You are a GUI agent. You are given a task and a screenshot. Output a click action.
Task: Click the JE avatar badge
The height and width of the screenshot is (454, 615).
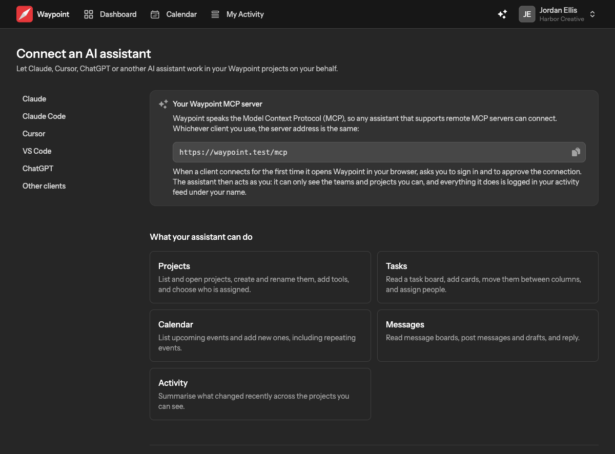pyautogui.click(x=527, y=14)
